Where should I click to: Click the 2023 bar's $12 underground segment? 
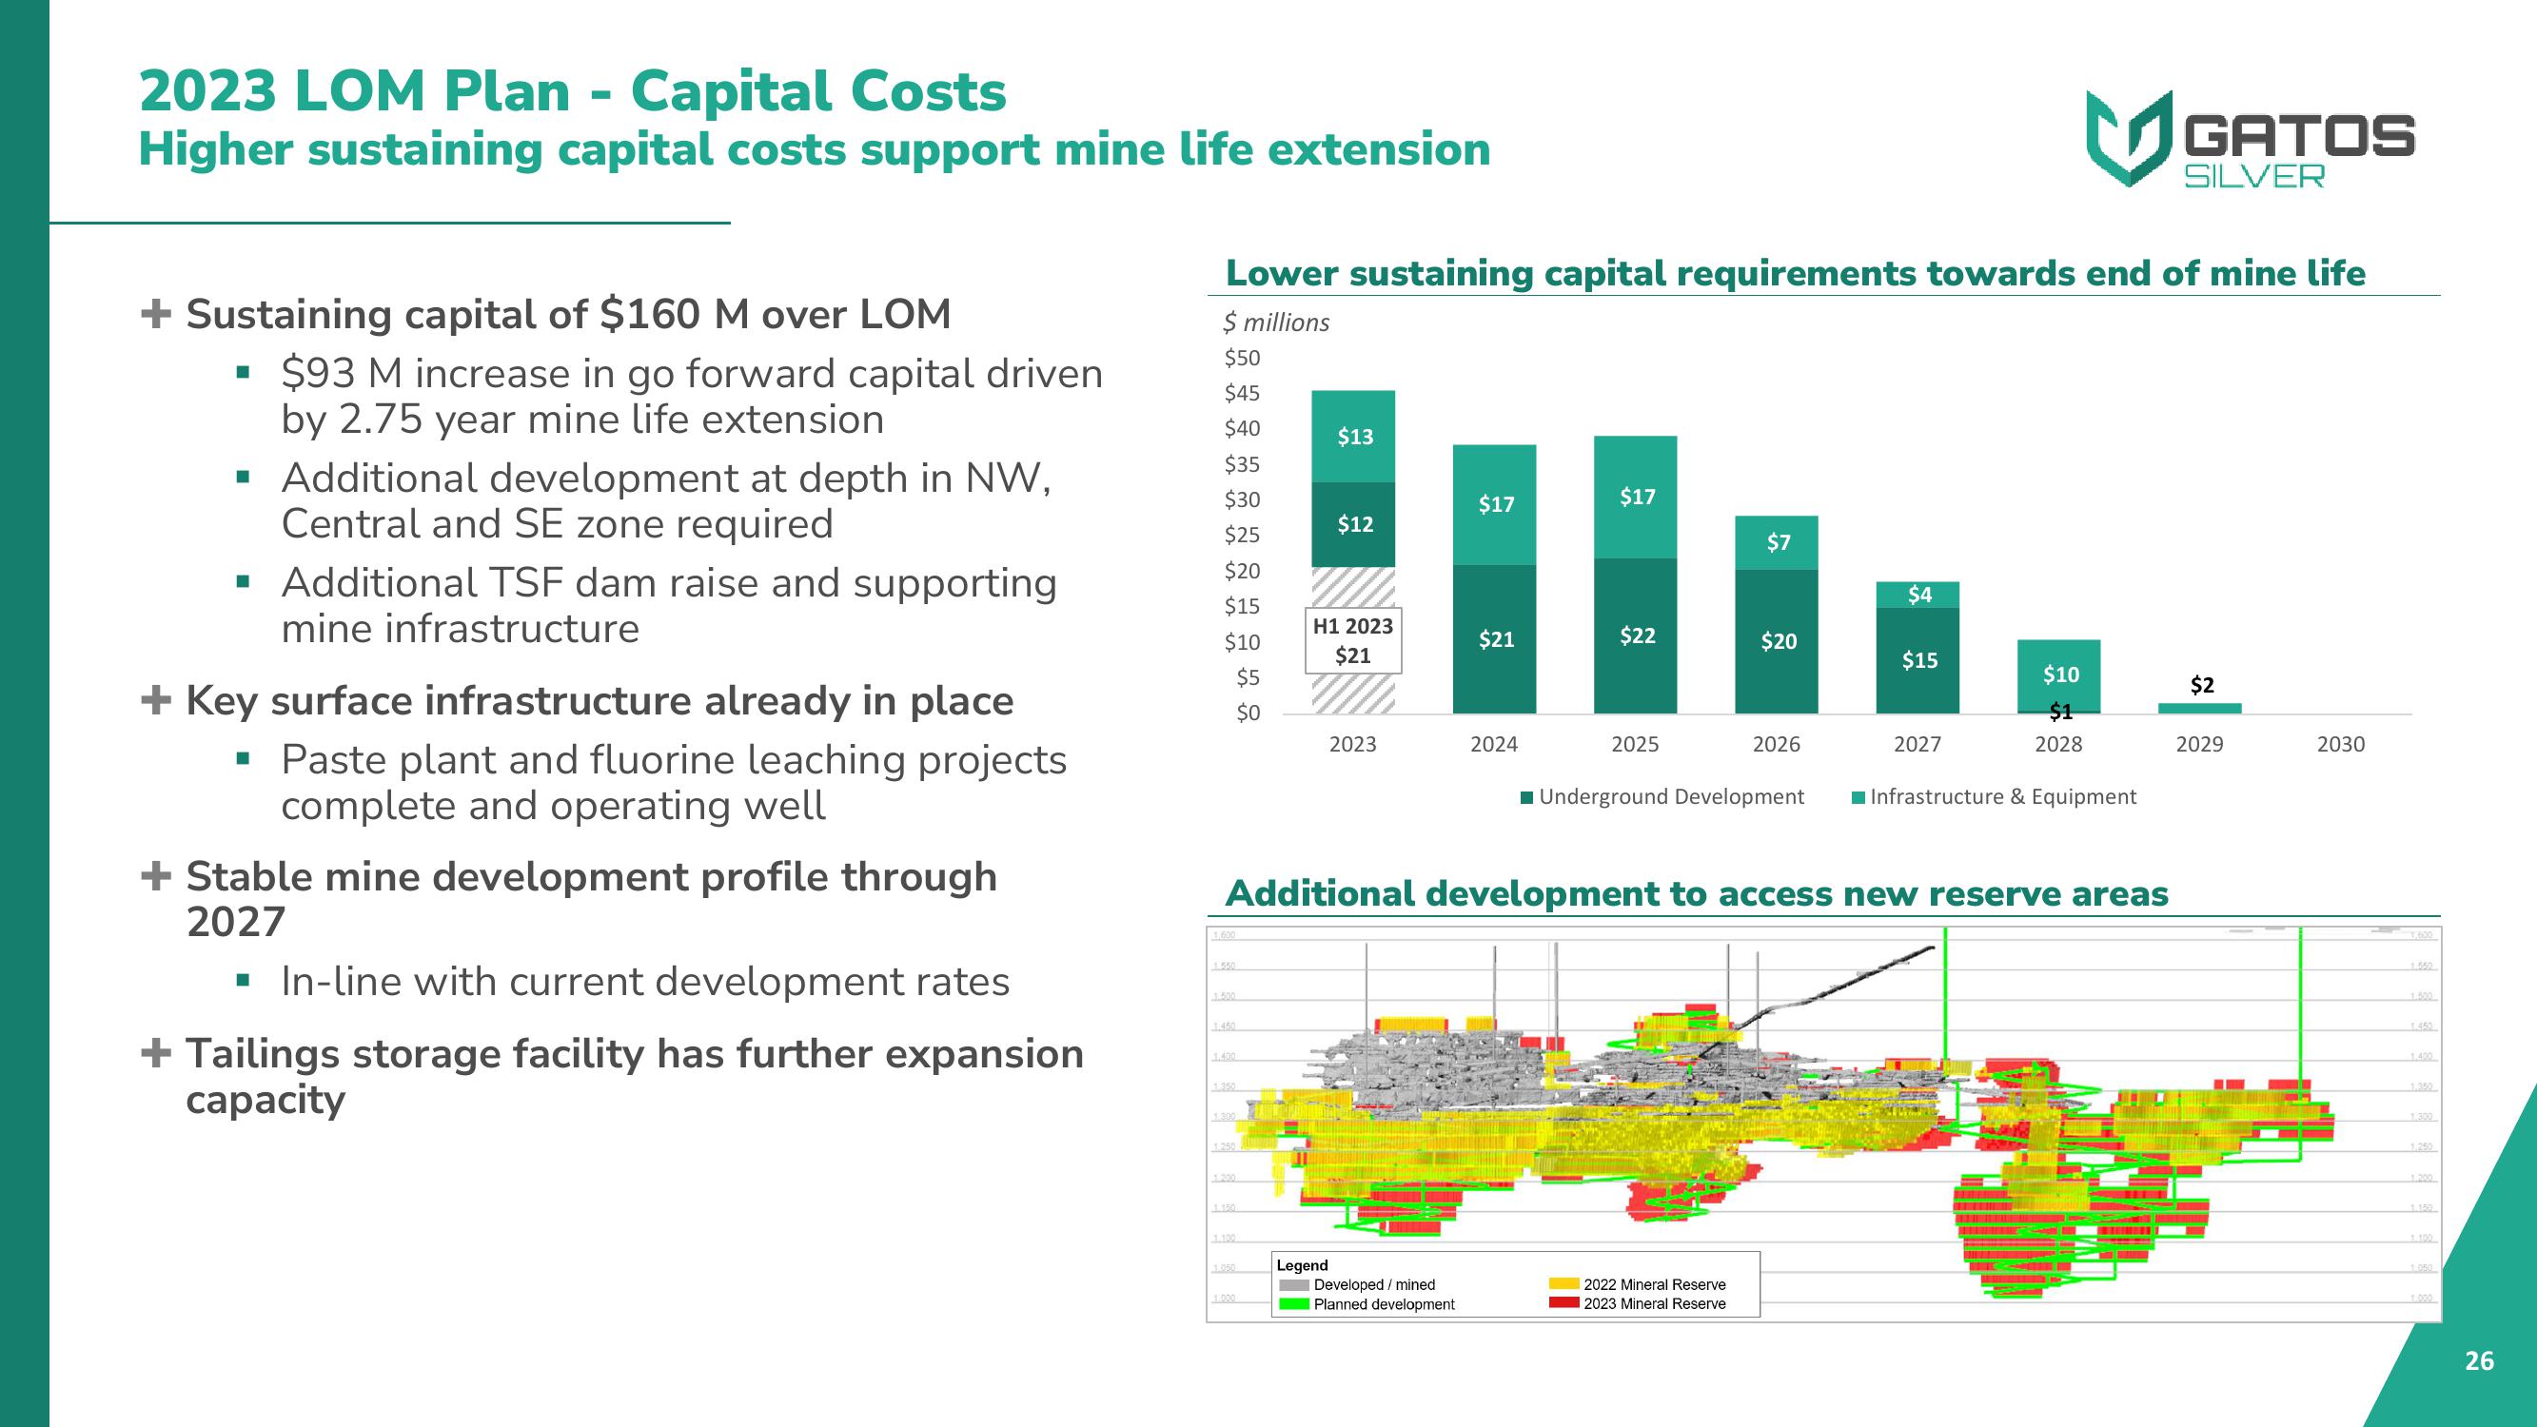(x=1353, y=524)
